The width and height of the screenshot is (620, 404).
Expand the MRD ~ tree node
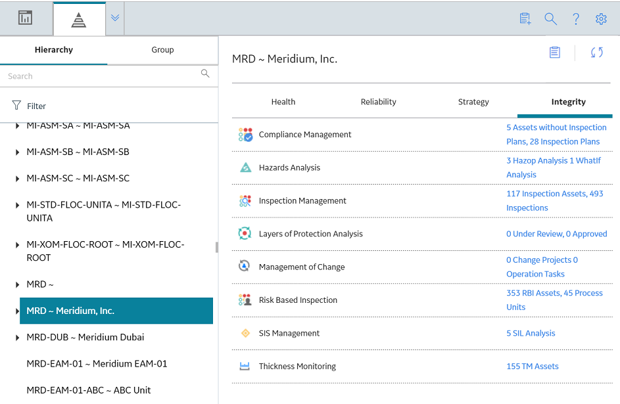point(17,284)
